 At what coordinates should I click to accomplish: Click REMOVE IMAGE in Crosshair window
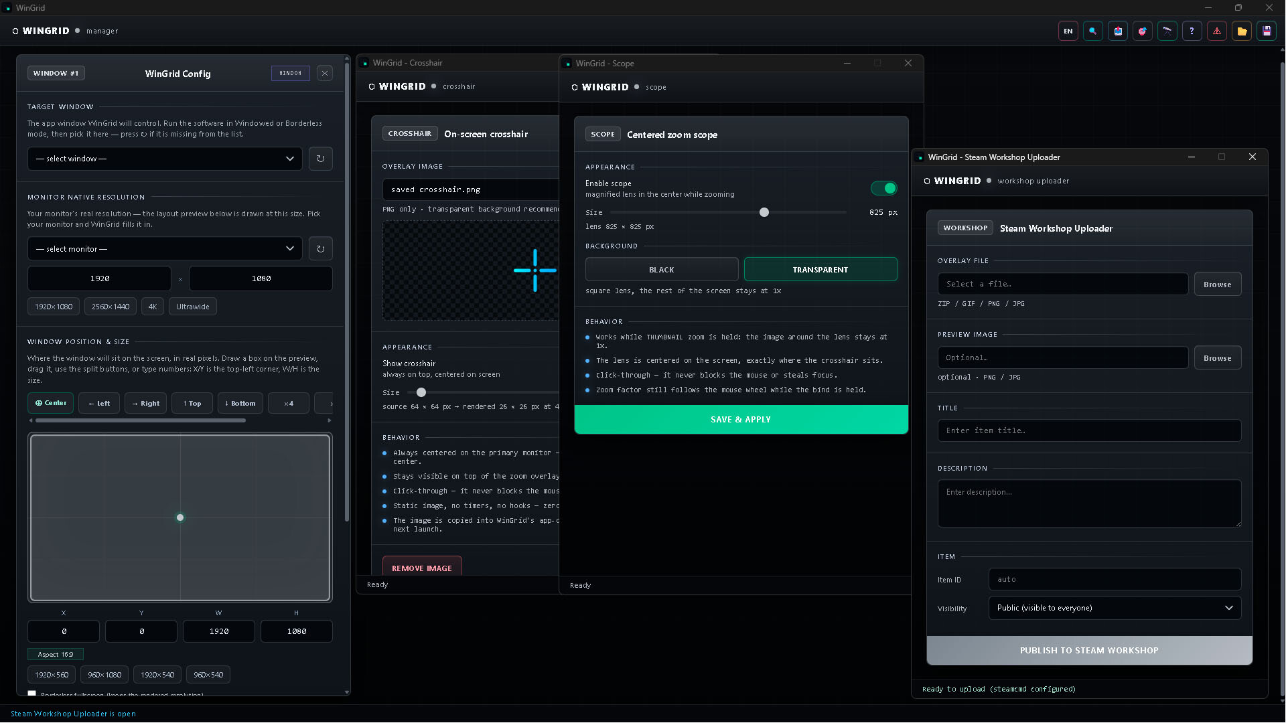coord(422,566)
